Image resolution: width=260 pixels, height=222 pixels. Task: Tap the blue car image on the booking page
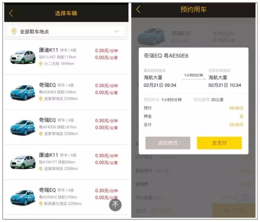click(x=151, y=37)
